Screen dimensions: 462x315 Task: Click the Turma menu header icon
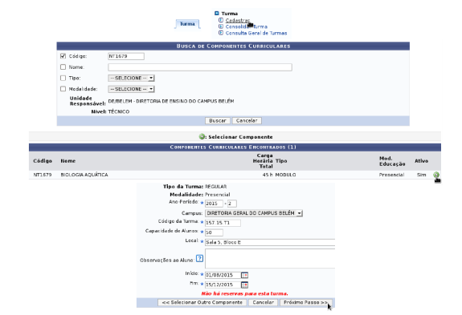click(217, 13)
